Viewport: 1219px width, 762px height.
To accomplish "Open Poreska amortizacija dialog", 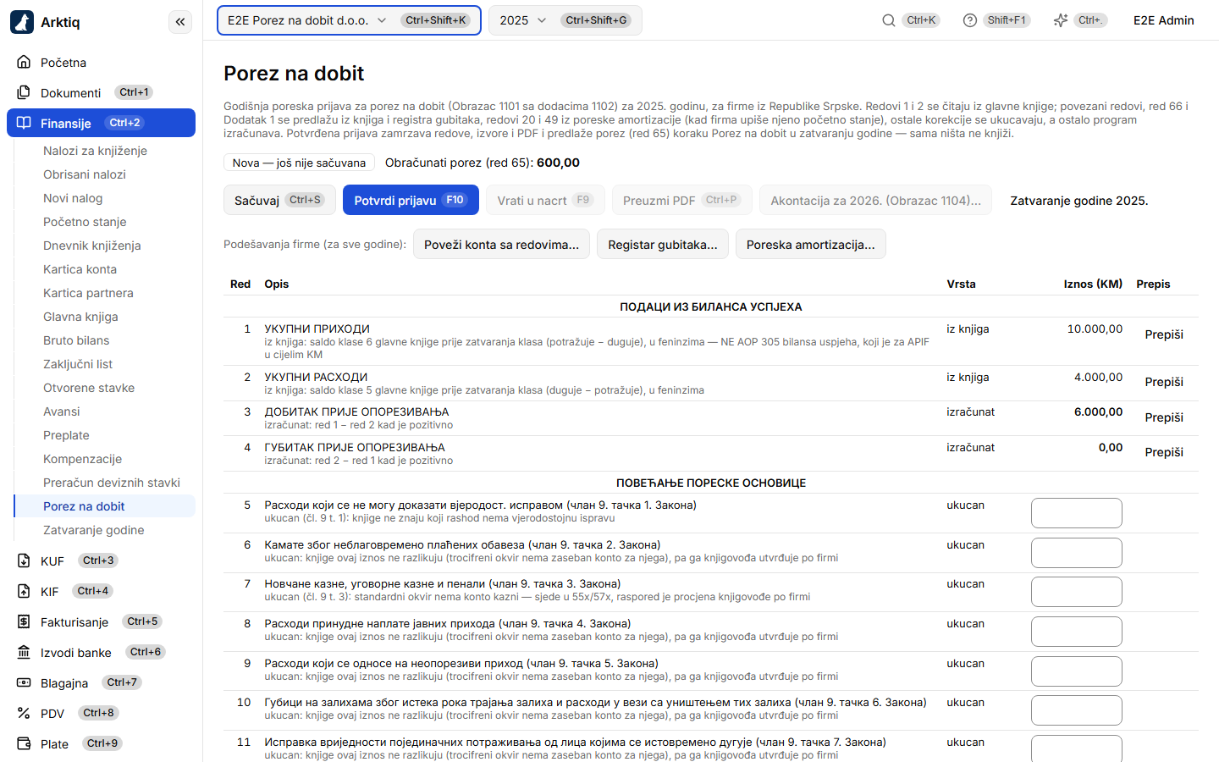I will (810, 245).
